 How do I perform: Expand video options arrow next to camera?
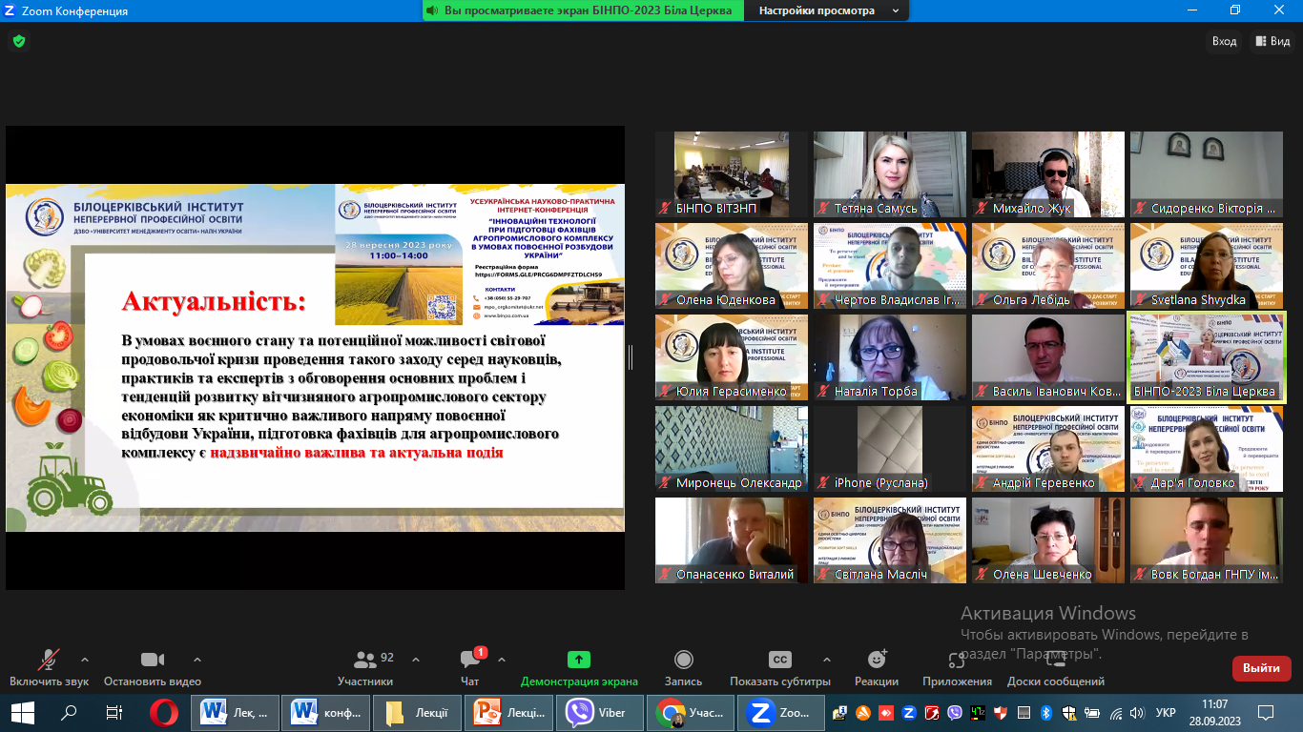(x=197, y=659)
